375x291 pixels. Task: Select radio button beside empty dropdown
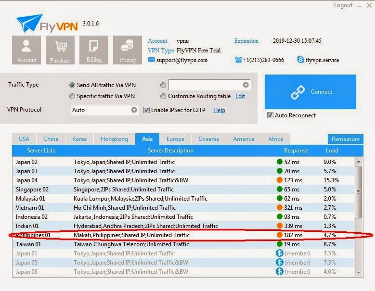tap(163, 85)
